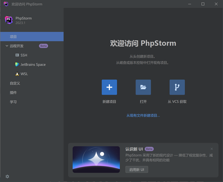Click the 启用新 UI button
The height and width of the screenshot is (182, 223).
point(137,170)
